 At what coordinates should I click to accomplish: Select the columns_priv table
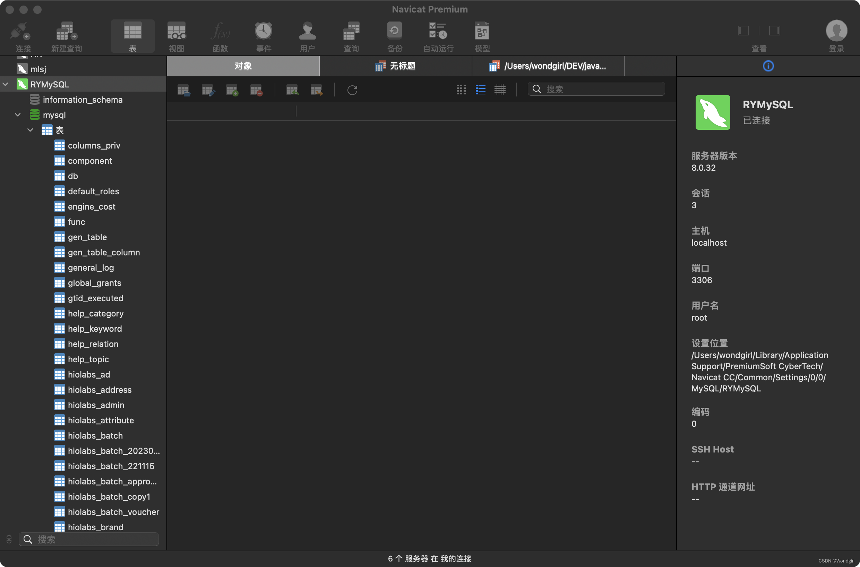click(x=83, y=145)
